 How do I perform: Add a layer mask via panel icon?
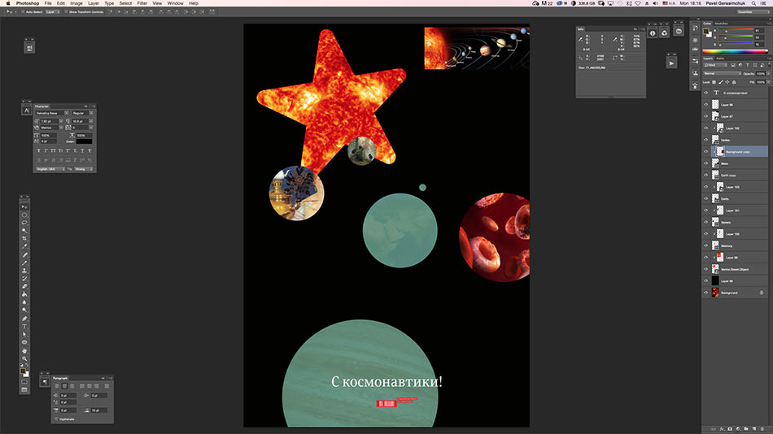pos(730,428)
